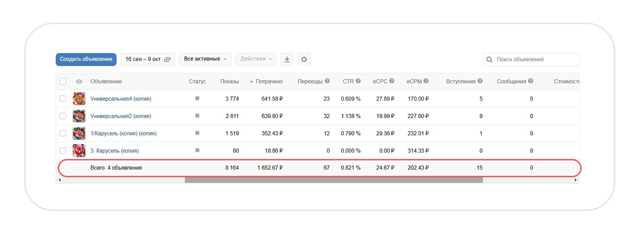Viewport: 639px width, 237px height.
Task: Open the Действия dropdown menu
Action: coord(256,59)
